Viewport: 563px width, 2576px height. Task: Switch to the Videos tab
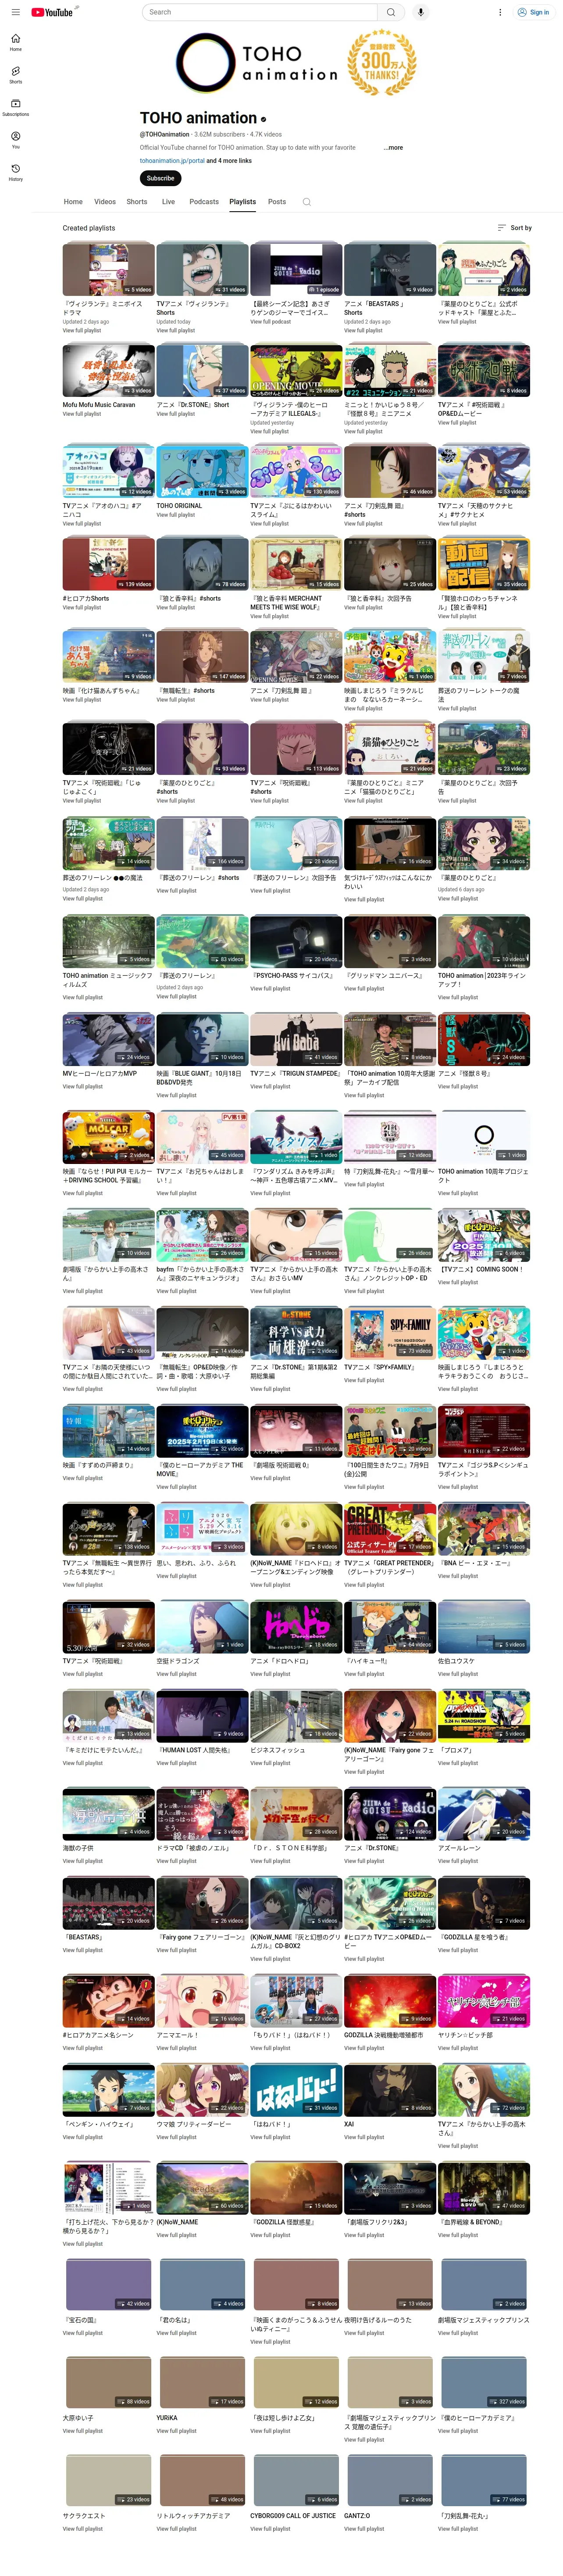click(x=105, y=202)
